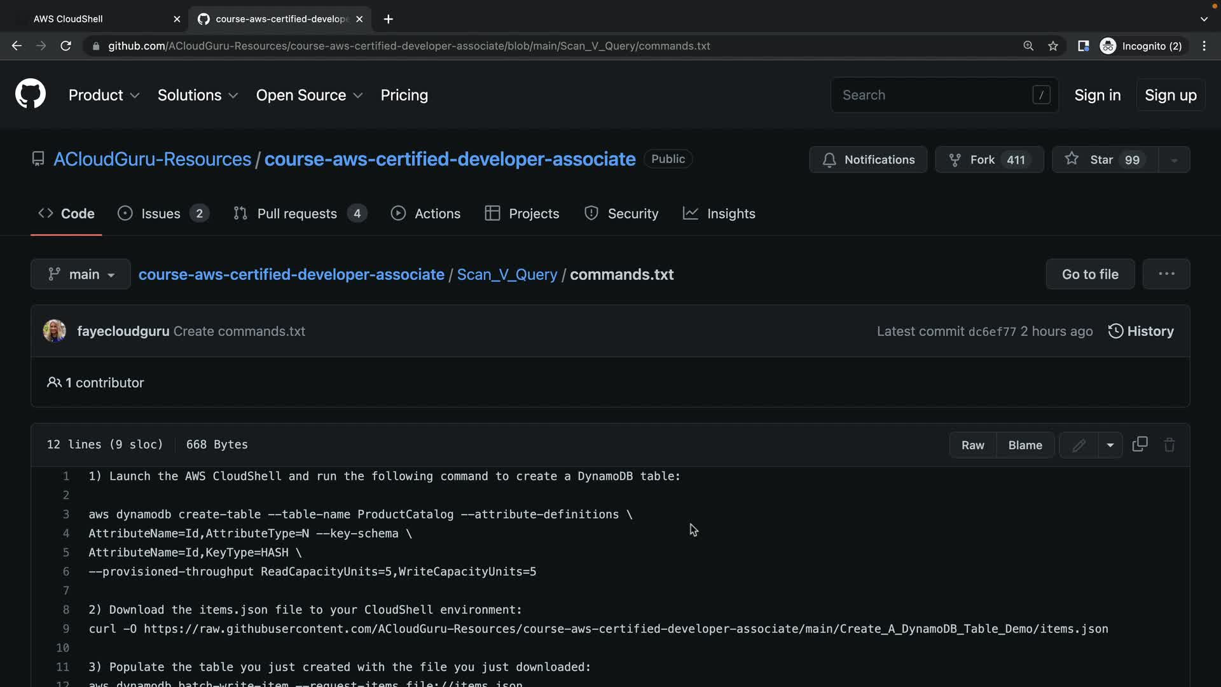Switch to the Issues tab
Image resolution: width=1221 pixels, height=687 pixels.
(x=162, y=214)
